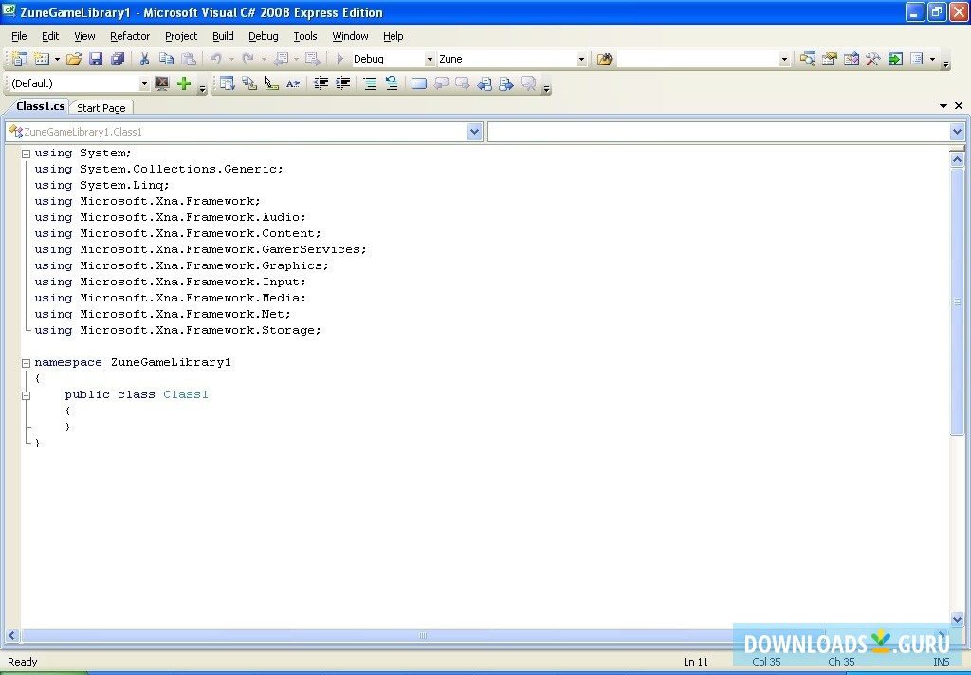Collapse the using directives block
Screen dimensions: 971x675
click(x=25, y=153)
